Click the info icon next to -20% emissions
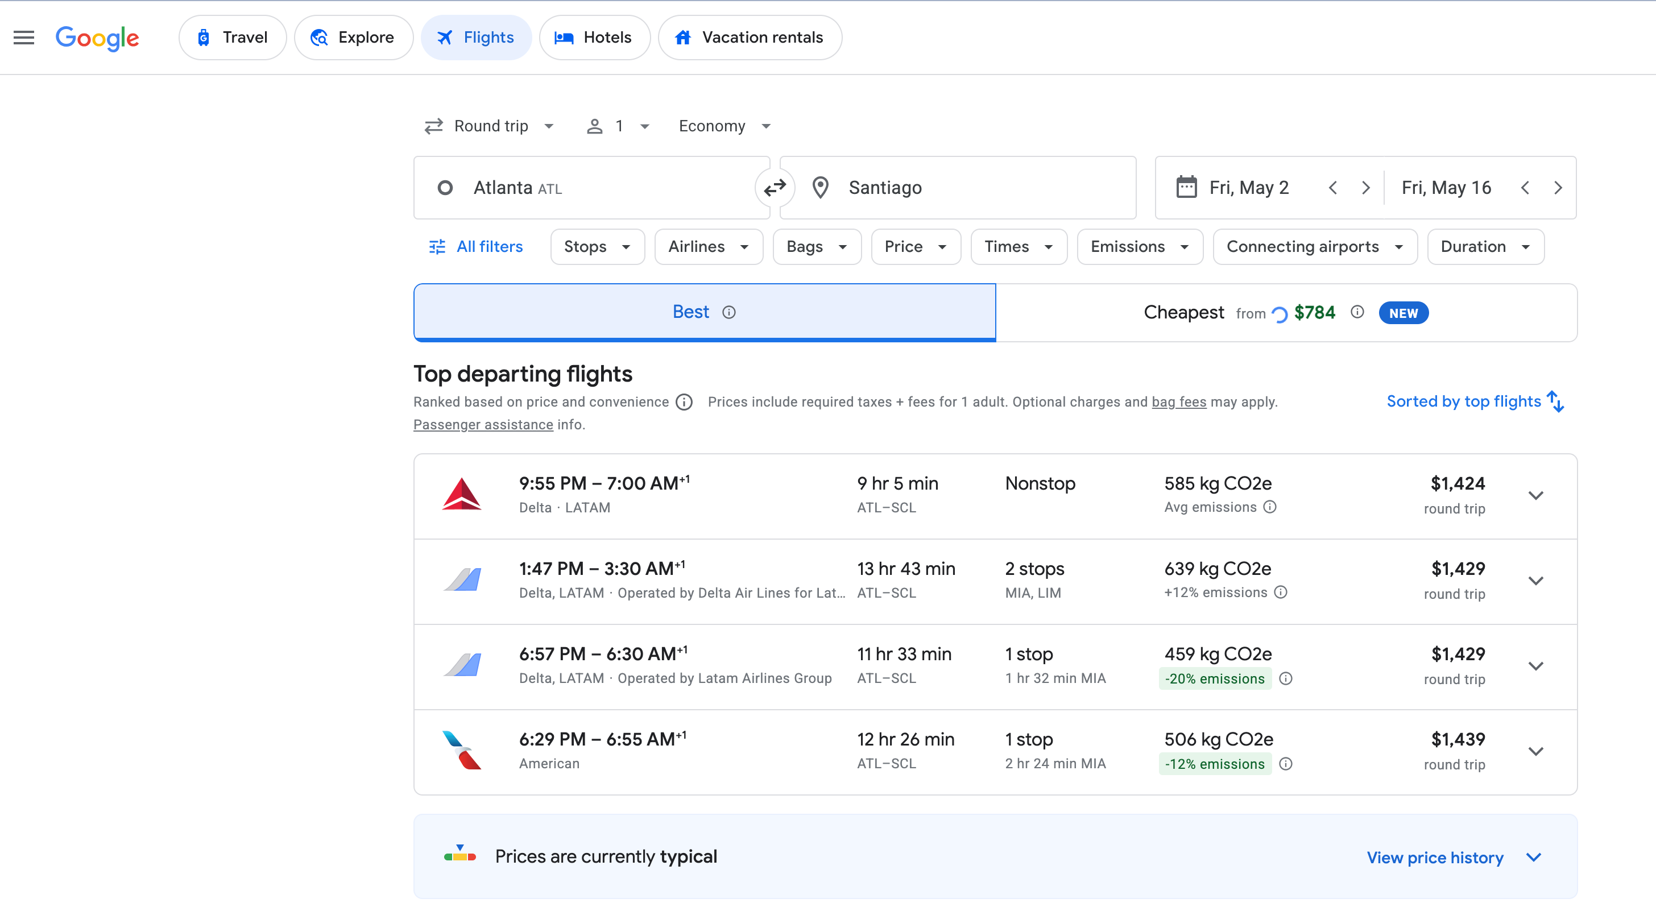The image size is (1656, 911). click(1286, 679)
